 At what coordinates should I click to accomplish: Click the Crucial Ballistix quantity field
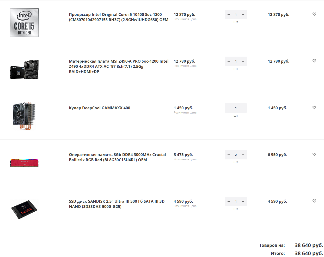pyautogui.click(x=236, y=155)
